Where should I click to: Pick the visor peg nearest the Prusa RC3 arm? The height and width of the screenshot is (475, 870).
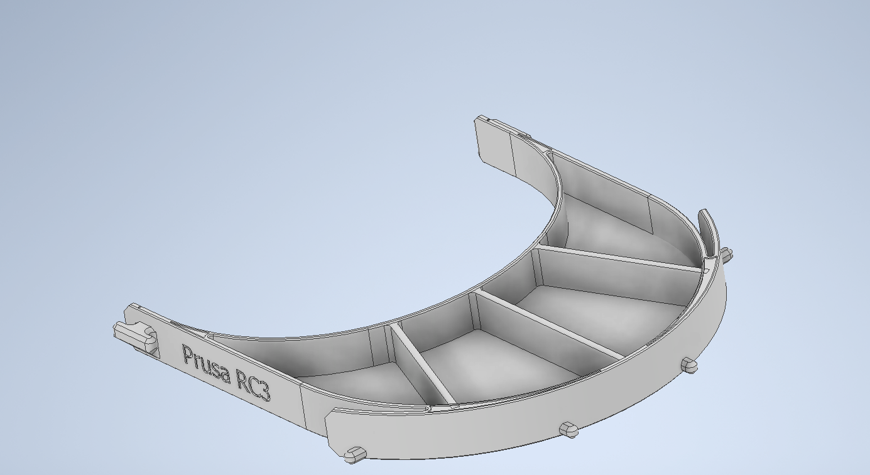356,454
